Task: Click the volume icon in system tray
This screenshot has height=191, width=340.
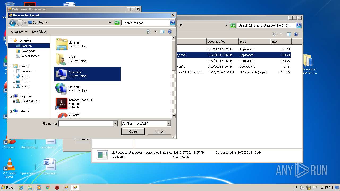Action: point(302,188)
